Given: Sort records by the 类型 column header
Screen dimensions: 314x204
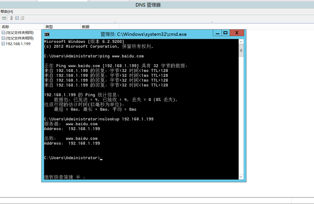Looking at the screenshot, I should click(62, 27).
